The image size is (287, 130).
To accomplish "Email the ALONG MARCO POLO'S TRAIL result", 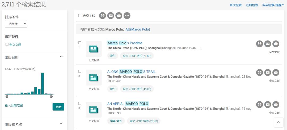I will coord(268,72).
